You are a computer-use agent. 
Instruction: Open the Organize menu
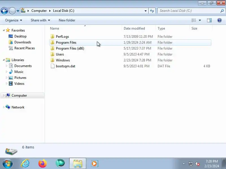[14, 20]
